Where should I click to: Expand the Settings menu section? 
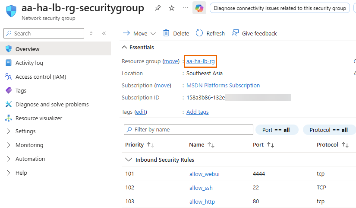(x=25, y=131)
